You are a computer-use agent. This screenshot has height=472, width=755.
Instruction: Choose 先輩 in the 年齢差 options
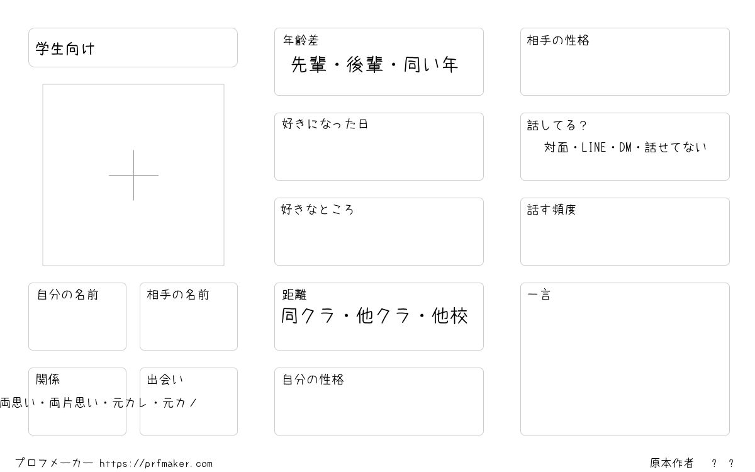[309, 65]
